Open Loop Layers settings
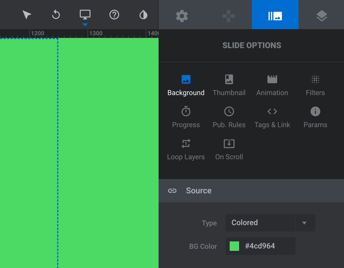The width and height of the screenshot is (344, 268). tap(186, 150)
